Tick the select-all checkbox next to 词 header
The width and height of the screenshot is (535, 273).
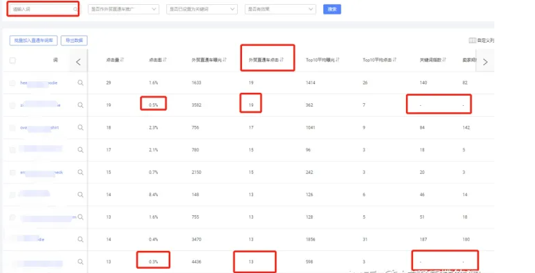(12, 61)
